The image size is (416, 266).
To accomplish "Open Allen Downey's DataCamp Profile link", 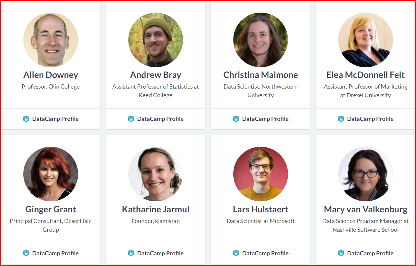I will pos(55,119).
